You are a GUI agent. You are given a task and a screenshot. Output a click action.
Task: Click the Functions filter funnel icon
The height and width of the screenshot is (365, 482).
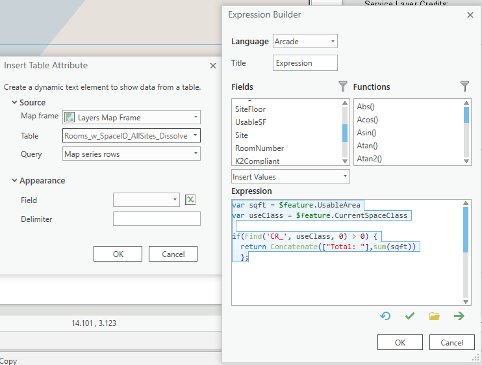(x=465, y=86)
